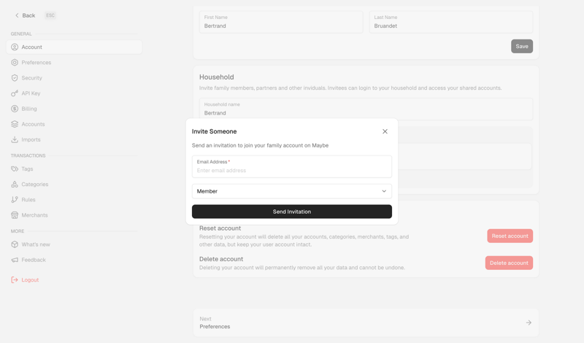Click Send Invitation button
Screen dimensions: 584x343
(291, 212)
